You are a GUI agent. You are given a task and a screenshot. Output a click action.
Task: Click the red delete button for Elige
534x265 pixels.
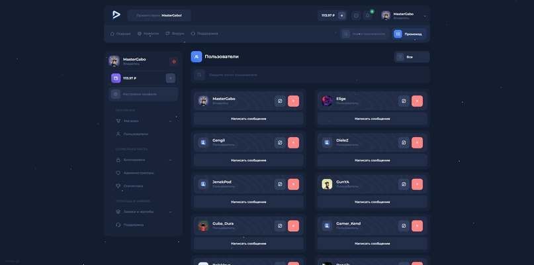[x=417, y=101]
